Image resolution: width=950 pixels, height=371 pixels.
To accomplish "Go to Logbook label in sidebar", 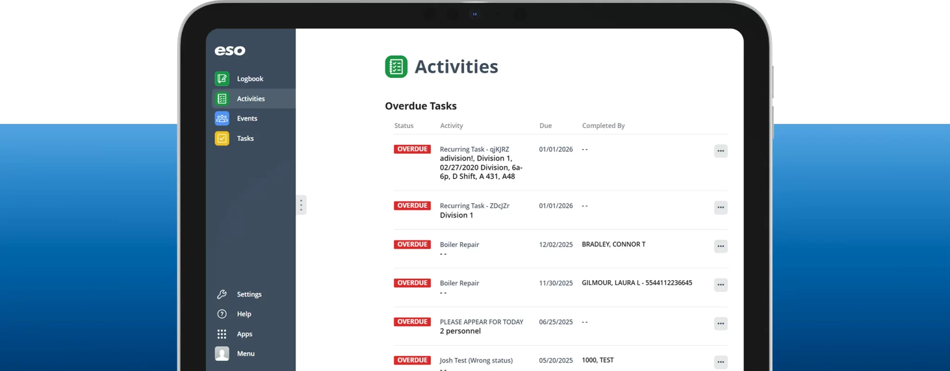I will pyautogui.click(x=250, y=79).
